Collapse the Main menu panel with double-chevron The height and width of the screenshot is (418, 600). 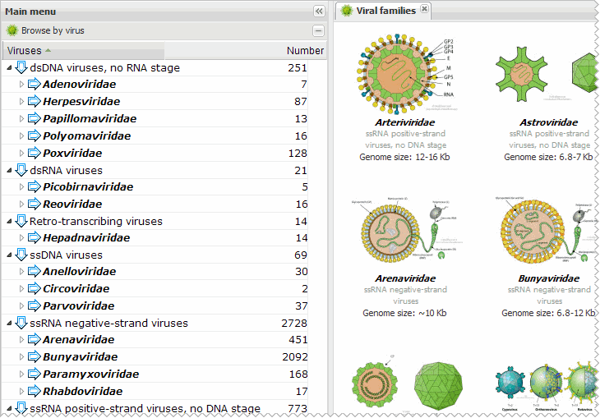pyautogui.click(x=319, y=11)
